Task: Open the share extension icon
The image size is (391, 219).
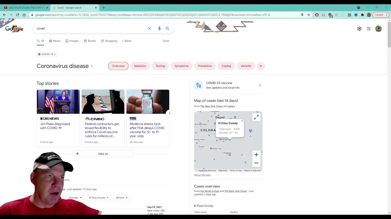Action: [x=343, y=15]
